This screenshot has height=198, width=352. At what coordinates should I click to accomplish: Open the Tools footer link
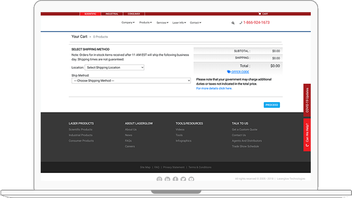pos(179,135)
